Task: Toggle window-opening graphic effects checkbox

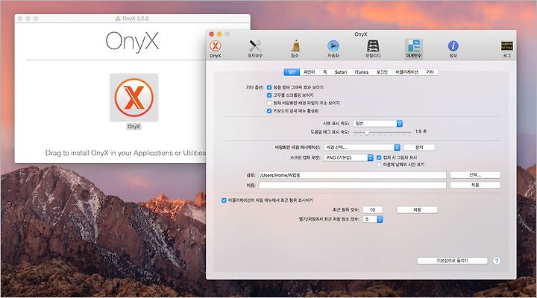Action: click(x=269, y=87)
